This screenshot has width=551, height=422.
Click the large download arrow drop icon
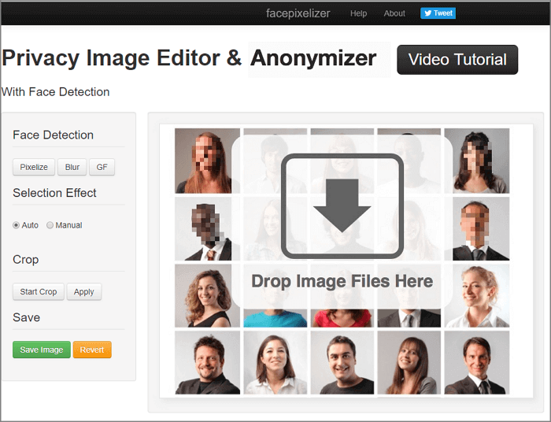tap(342, 205)
